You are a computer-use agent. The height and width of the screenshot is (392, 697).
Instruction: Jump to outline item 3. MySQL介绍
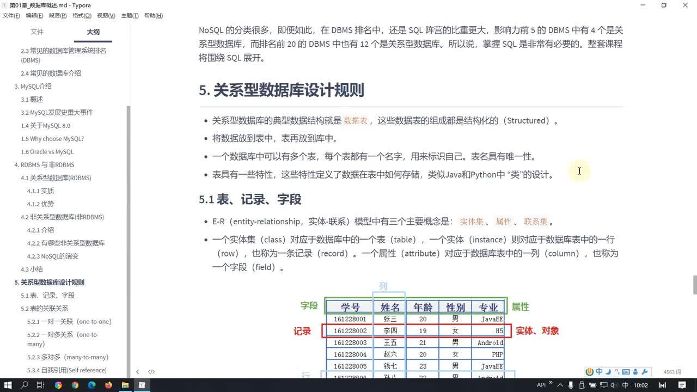33,86
